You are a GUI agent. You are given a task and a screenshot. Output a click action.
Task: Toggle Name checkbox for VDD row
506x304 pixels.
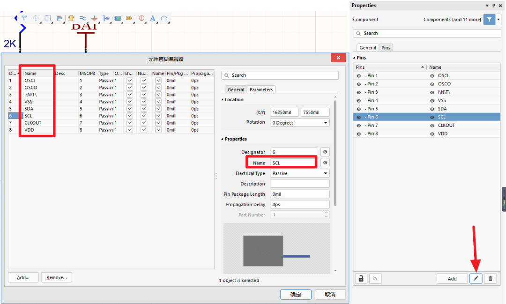[158, 130]
